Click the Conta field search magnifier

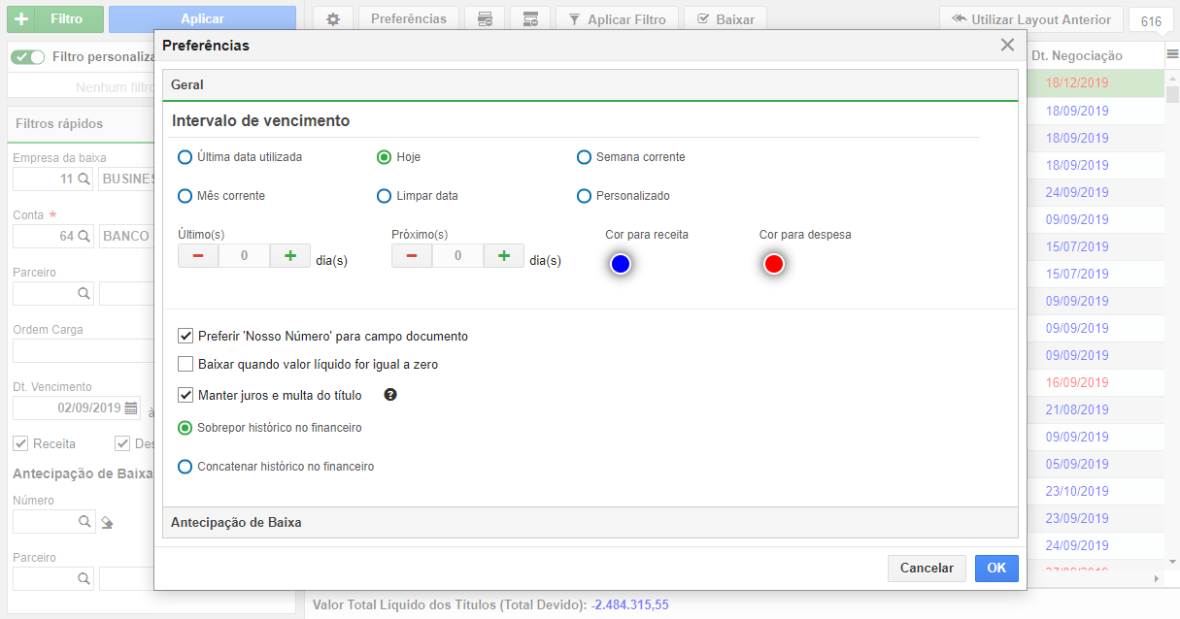(x=84, y=236)
